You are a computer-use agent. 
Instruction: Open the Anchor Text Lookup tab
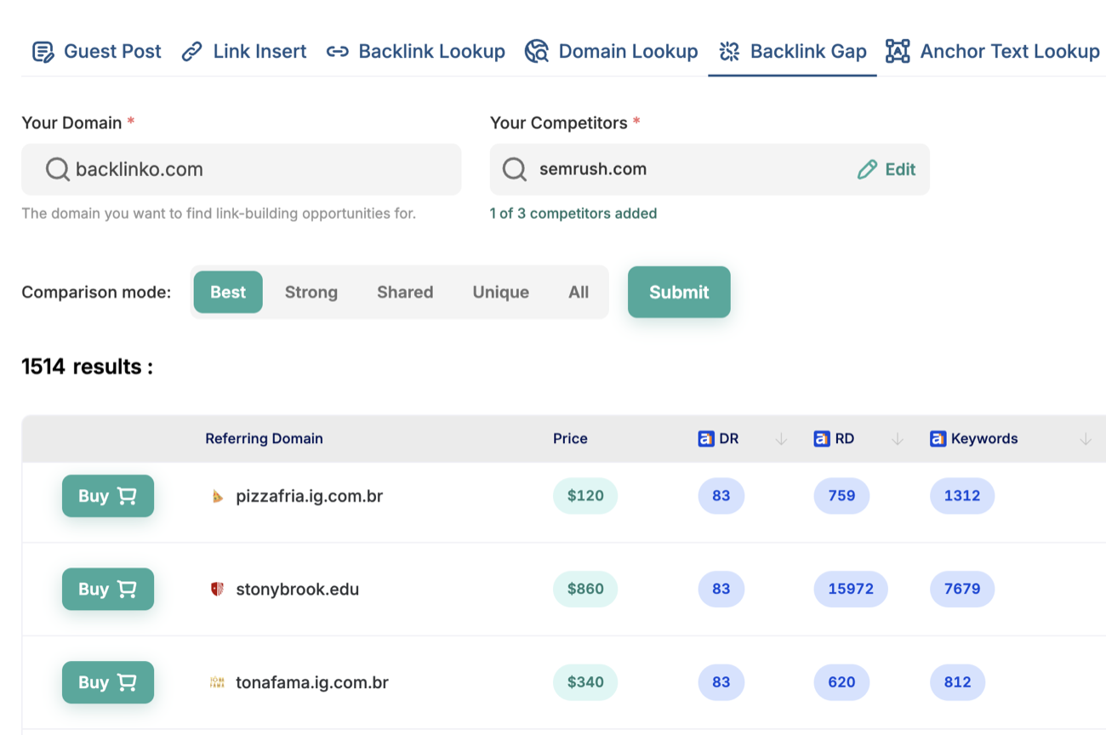click(993, 52)
